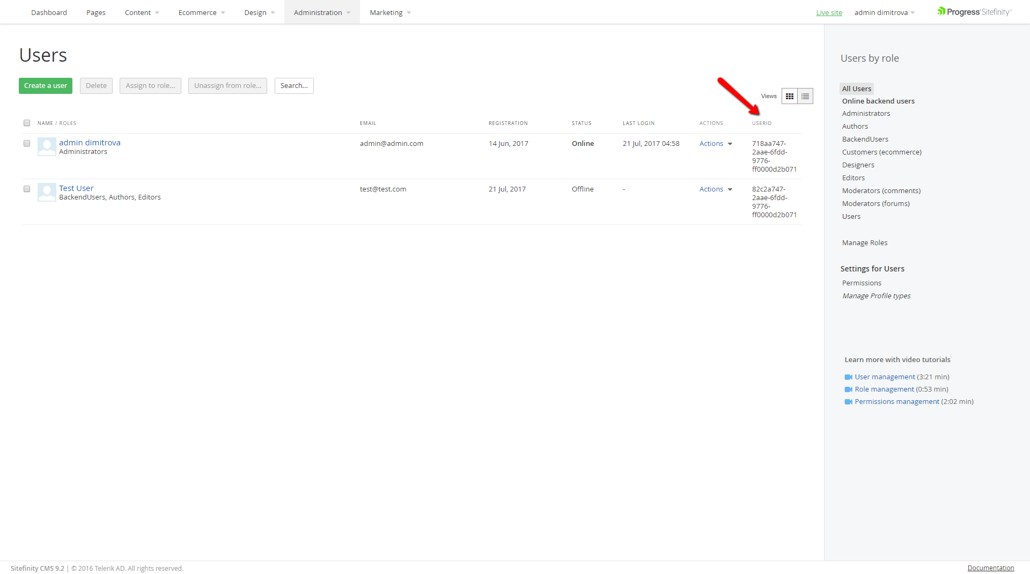
Task: Play Permissions management video tutorial
Action: (897, 402)
